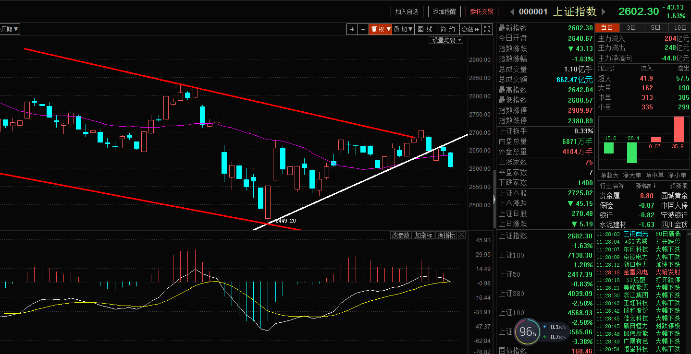
Task: Sort by 涨幅% column header
Action: coord(646,186)
